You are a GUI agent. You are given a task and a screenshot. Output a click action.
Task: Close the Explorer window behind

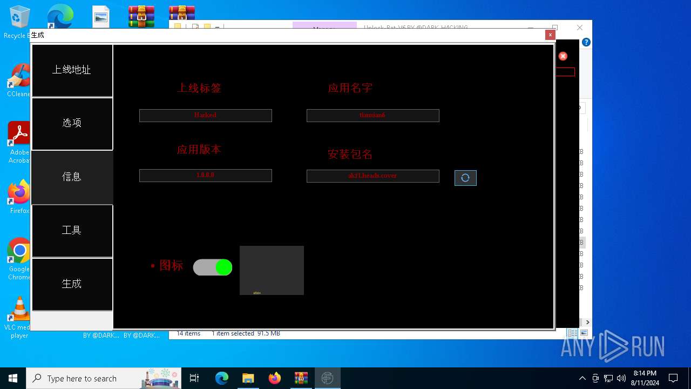click(x=579, y=28)
